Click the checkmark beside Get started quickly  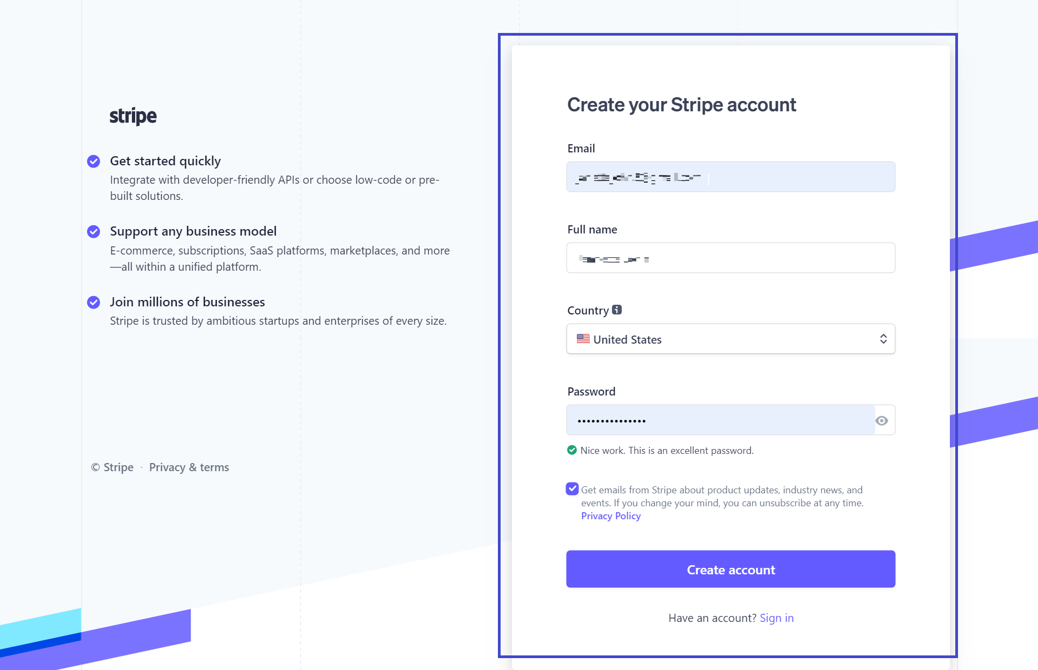(94, 160)
